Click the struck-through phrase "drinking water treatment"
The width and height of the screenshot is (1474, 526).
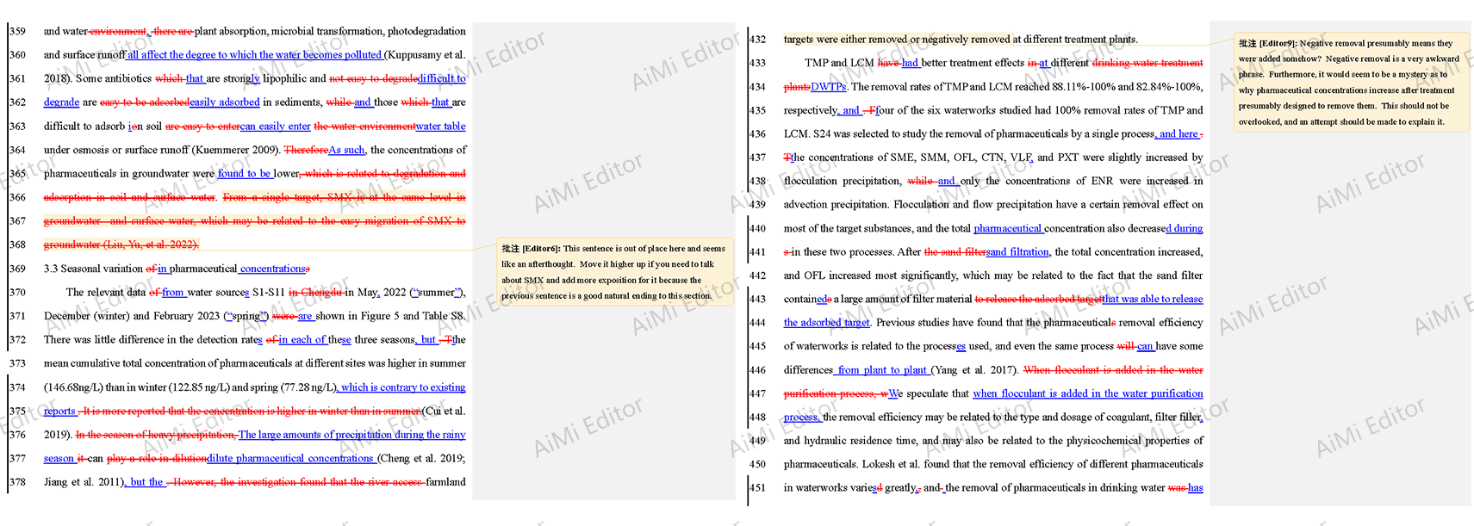[1147, 63]
